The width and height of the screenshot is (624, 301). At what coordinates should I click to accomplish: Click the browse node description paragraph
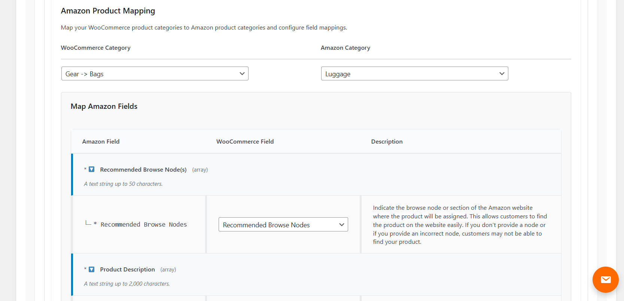(x=460, y=225)
